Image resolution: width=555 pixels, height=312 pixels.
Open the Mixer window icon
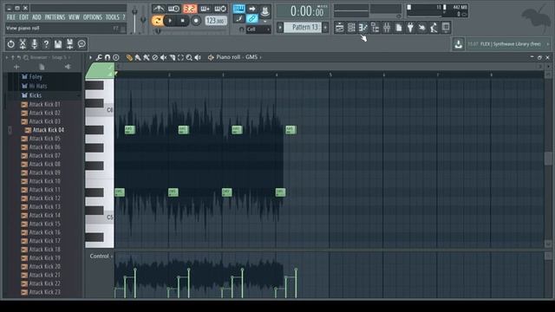tap(387, 27)
